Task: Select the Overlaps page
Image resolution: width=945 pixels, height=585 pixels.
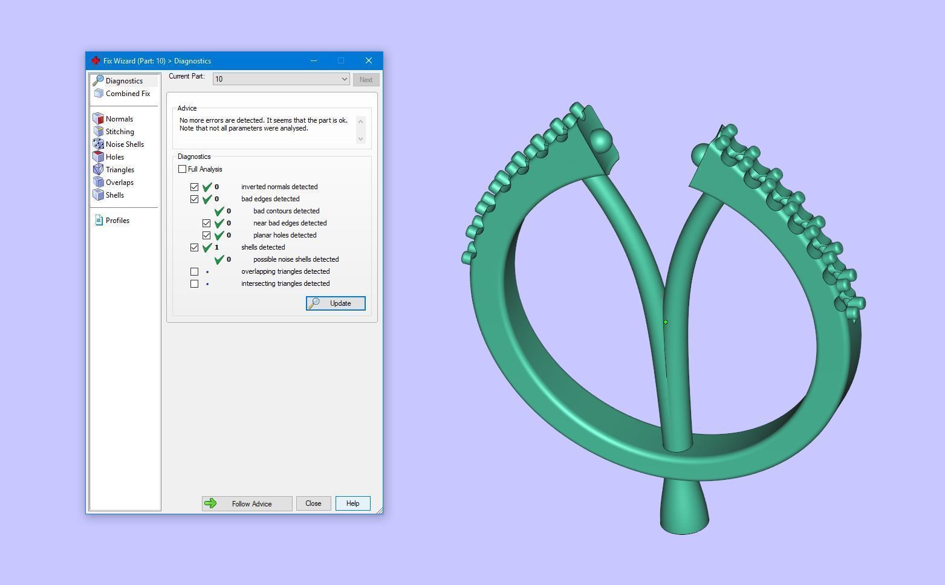Action: 120,182
